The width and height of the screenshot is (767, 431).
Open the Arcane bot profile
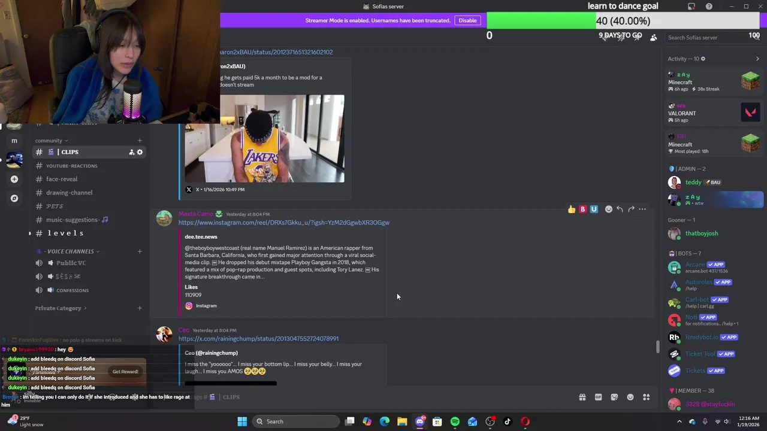[x=715, y=268]
